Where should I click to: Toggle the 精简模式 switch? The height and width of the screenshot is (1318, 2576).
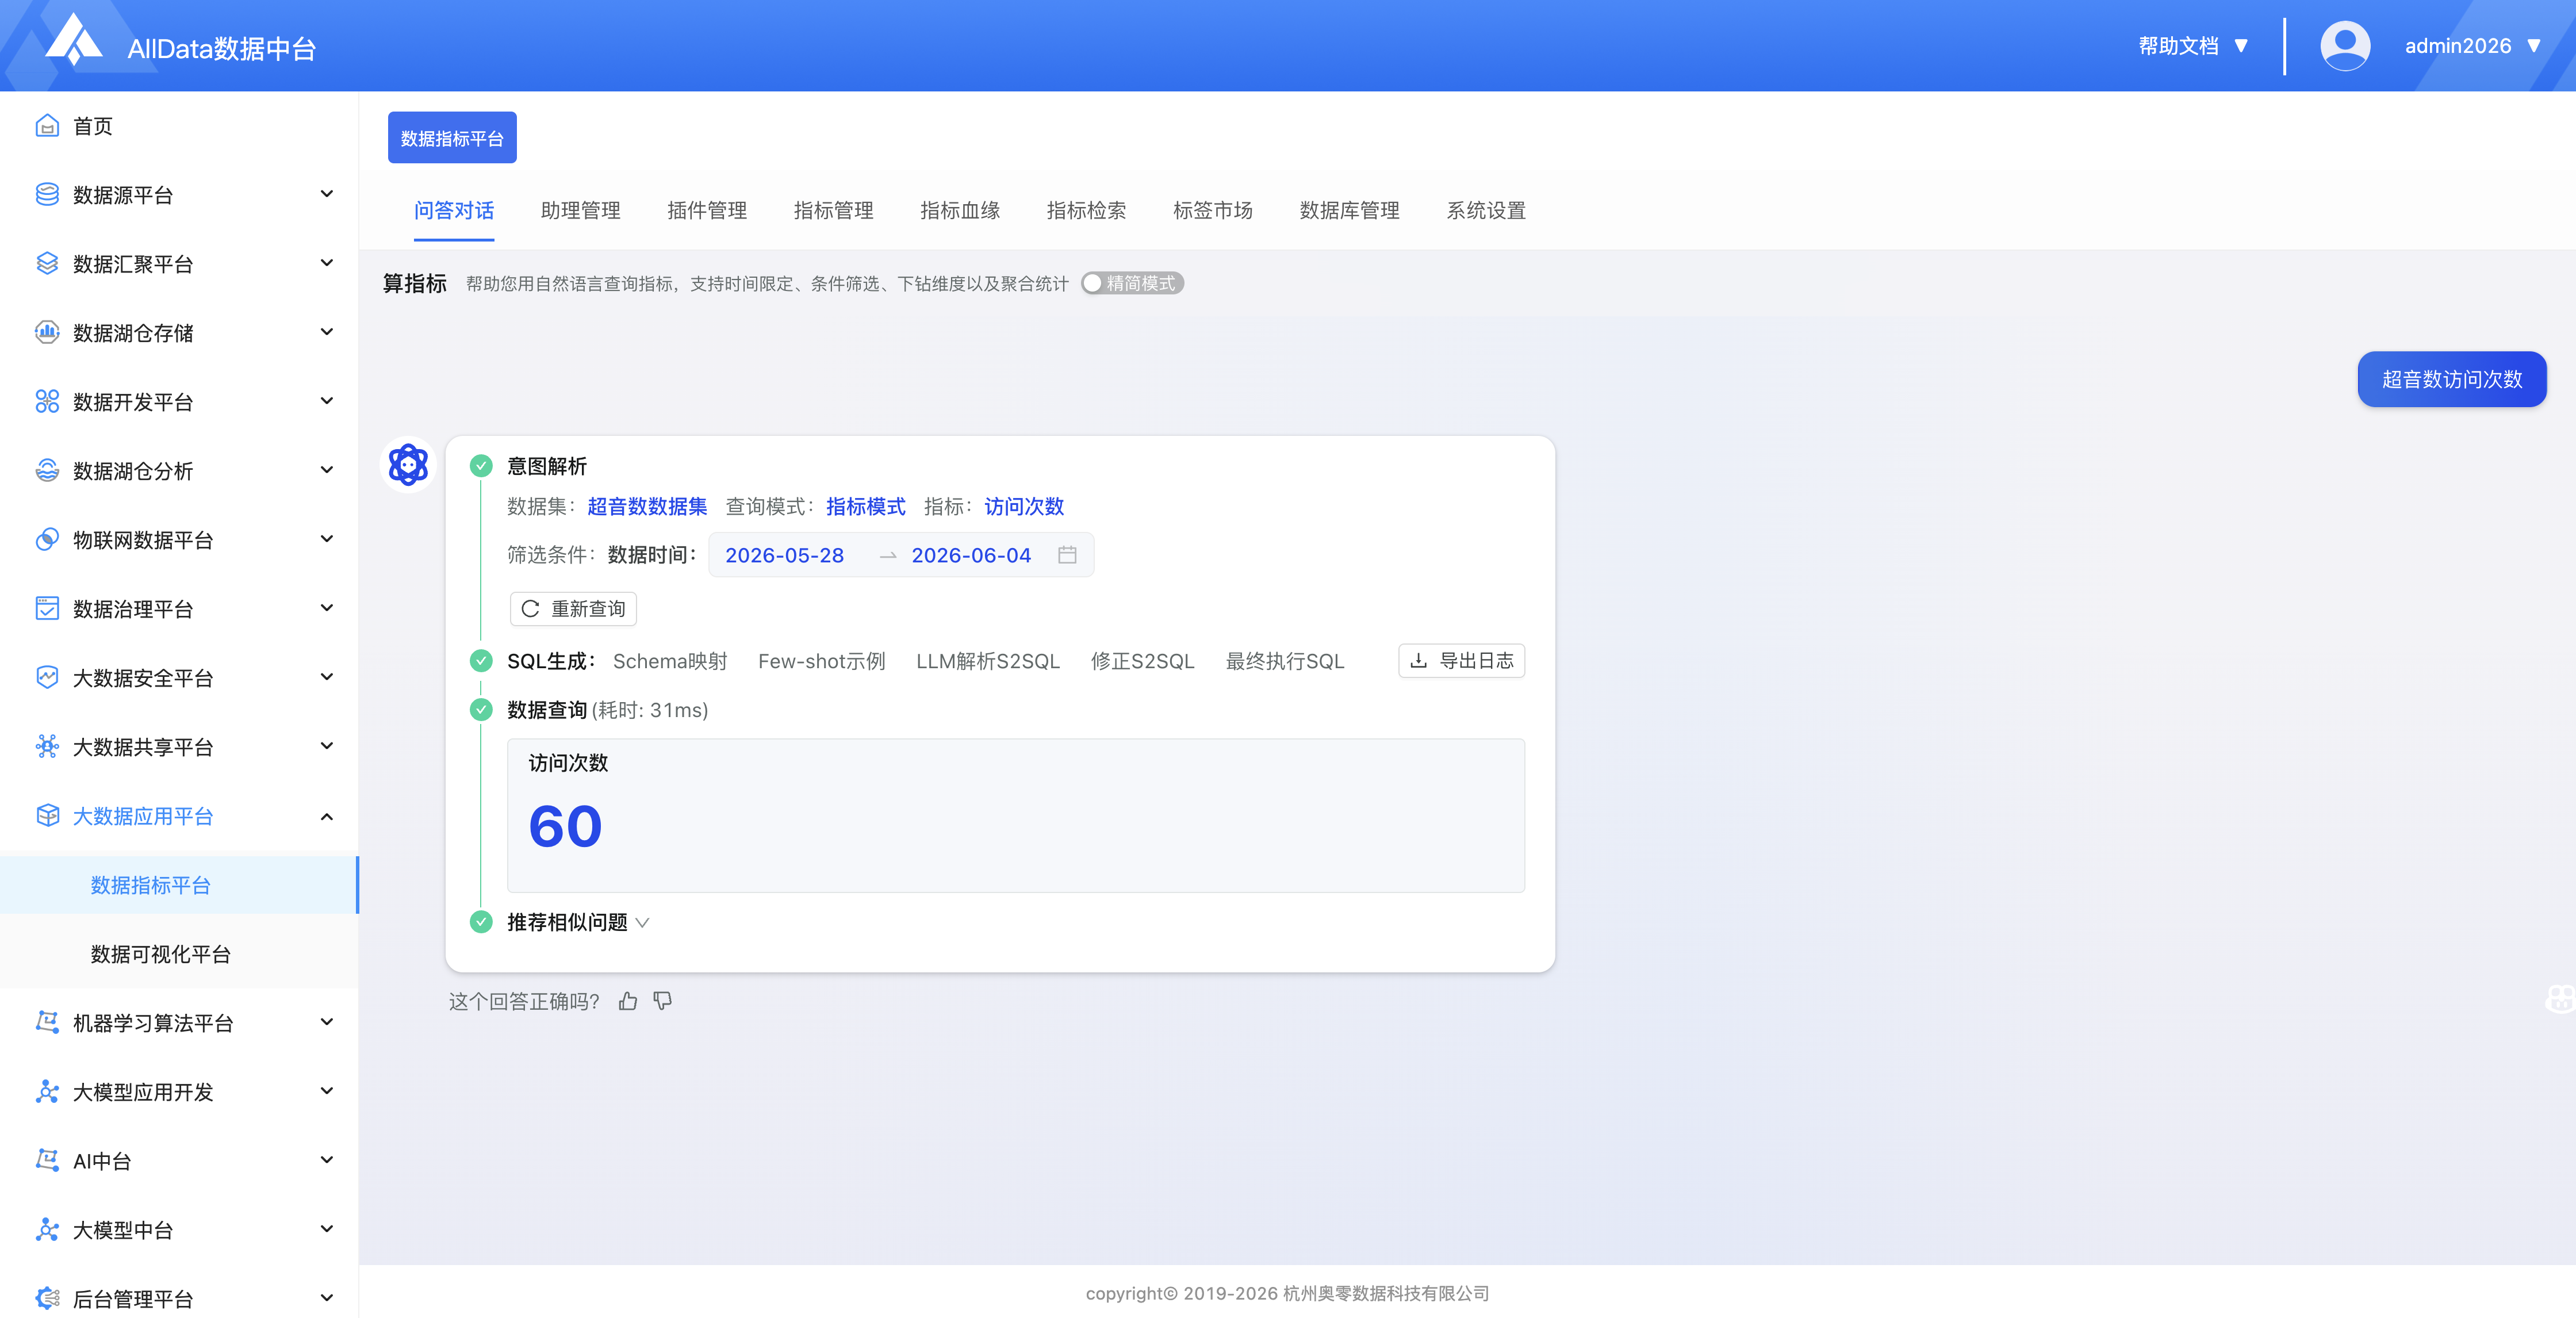[x=1132, y=284]
